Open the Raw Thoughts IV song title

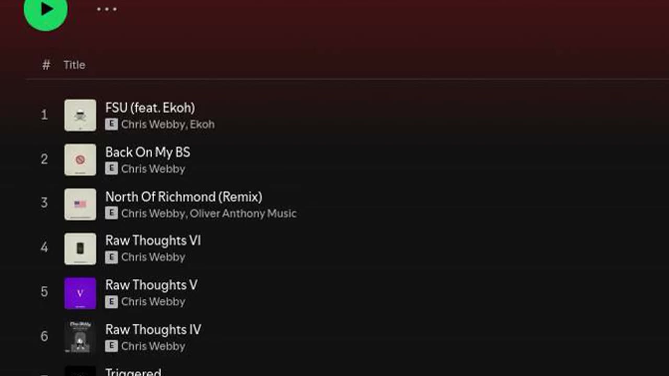[153, 329]
